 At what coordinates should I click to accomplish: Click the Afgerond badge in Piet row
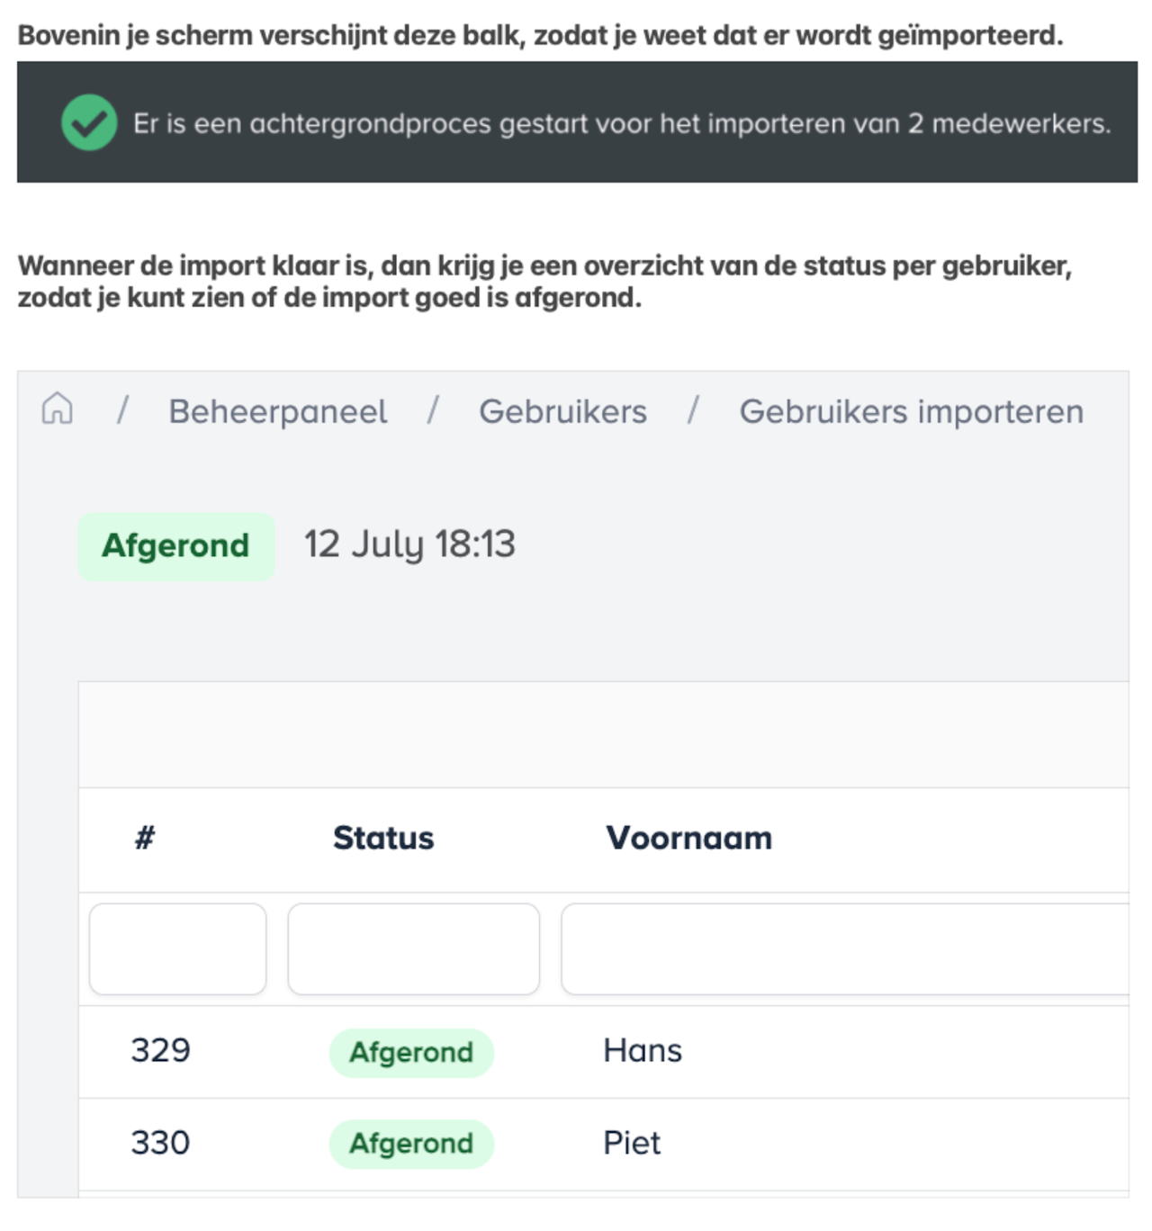[x=411, y=1144]
